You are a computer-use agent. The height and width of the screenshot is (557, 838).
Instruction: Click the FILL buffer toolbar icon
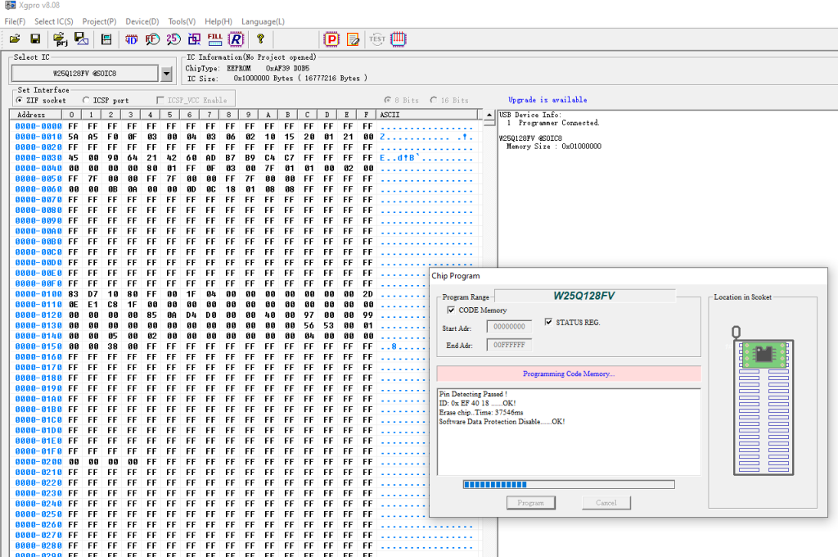(215, 38)
